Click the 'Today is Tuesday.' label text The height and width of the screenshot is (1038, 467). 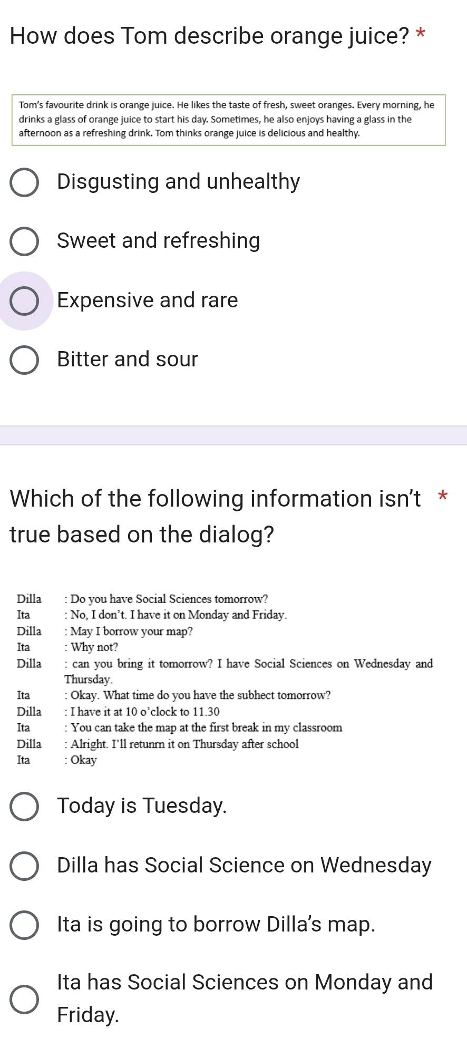click(x=142, y=806)
